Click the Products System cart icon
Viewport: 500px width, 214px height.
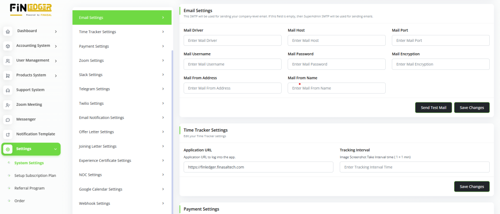(x=8, y=76)
